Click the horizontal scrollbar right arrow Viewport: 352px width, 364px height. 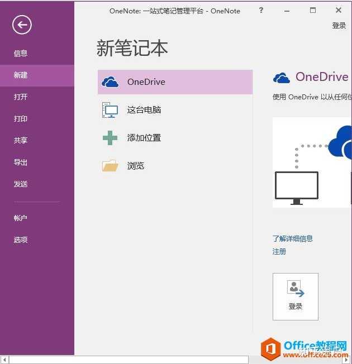(x=347, y=360)
